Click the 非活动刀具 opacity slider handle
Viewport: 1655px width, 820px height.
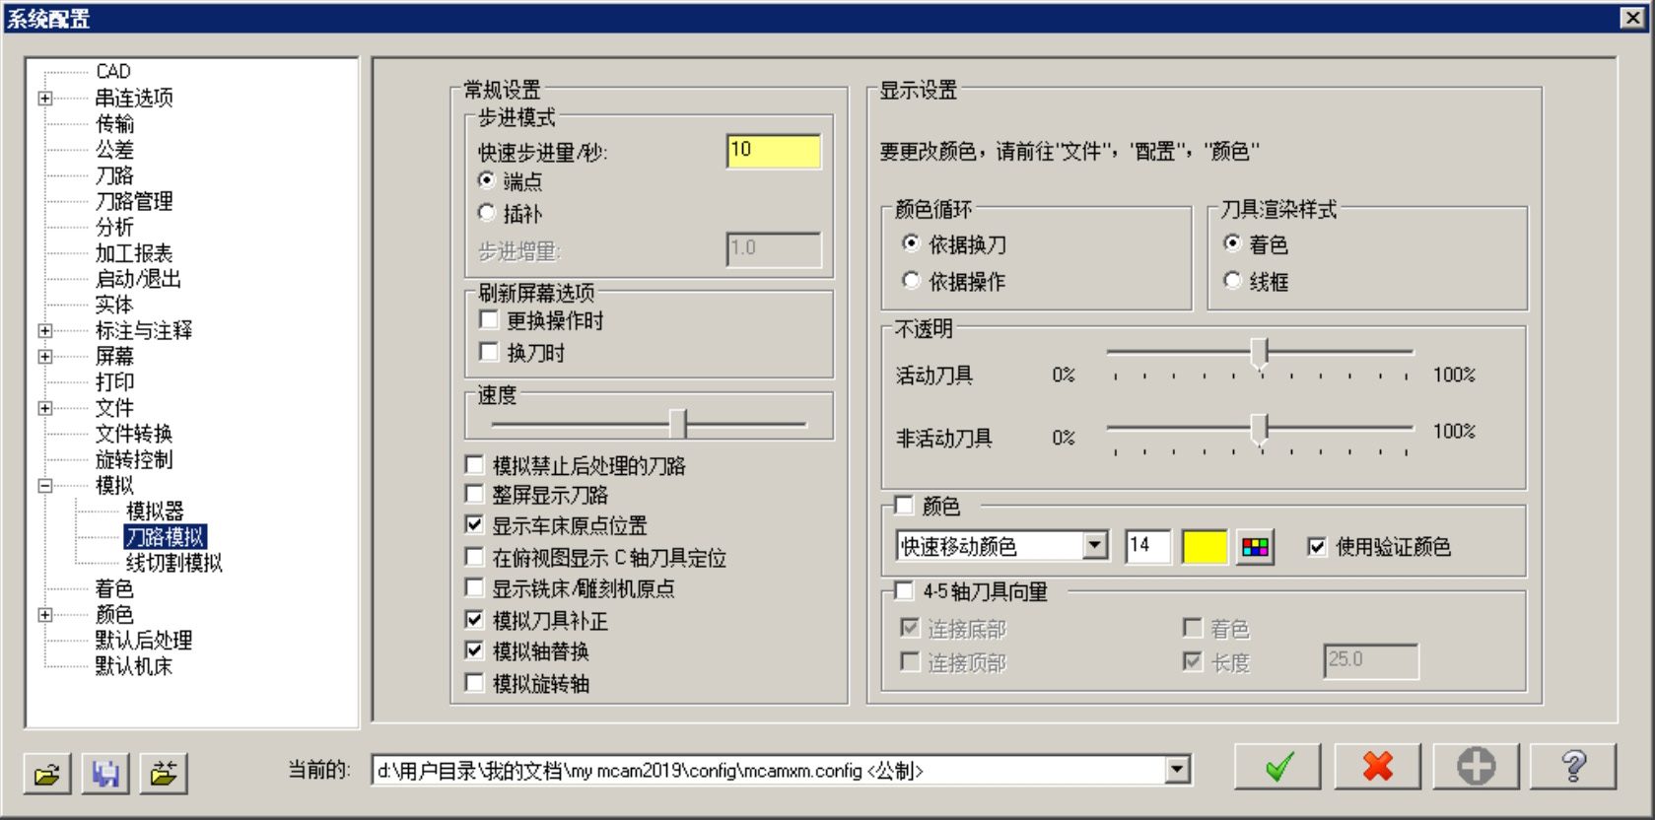[1259, 429]
